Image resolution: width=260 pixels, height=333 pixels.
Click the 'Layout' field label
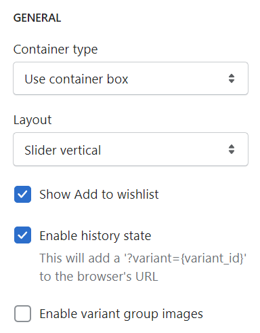(x=32, y=120)
